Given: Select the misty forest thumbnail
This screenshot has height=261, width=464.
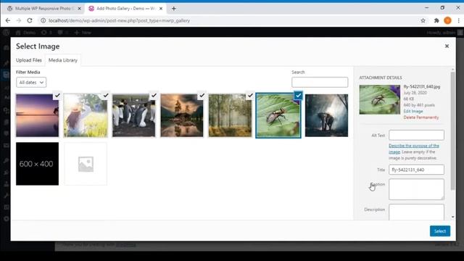Looking at the screenshot, I should pyautogui.click(x=230, y=115).
